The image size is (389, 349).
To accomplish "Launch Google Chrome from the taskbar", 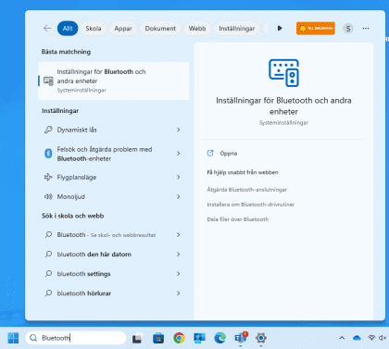I will click(179, 338).
